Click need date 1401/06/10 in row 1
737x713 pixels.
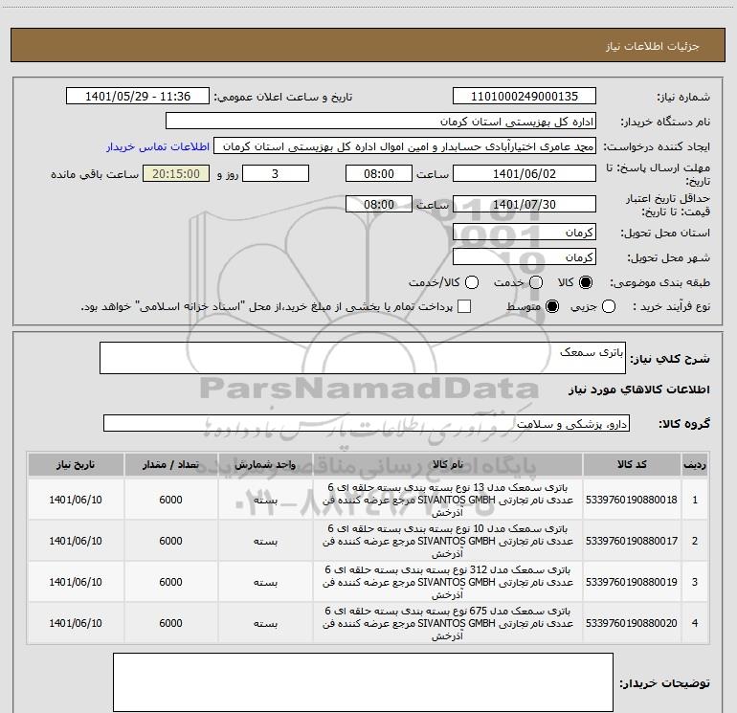click(x=76, y=500)
